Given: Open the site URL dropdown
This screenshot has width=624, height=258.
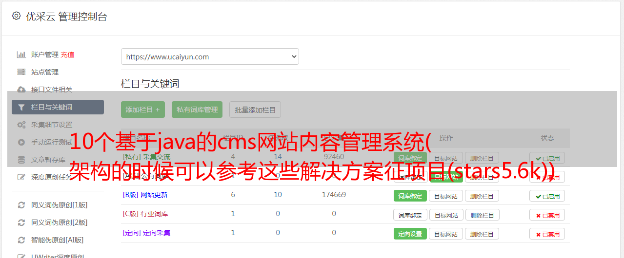Looking at the screenshot, I should pyautogui.click(x=210, y=56).
